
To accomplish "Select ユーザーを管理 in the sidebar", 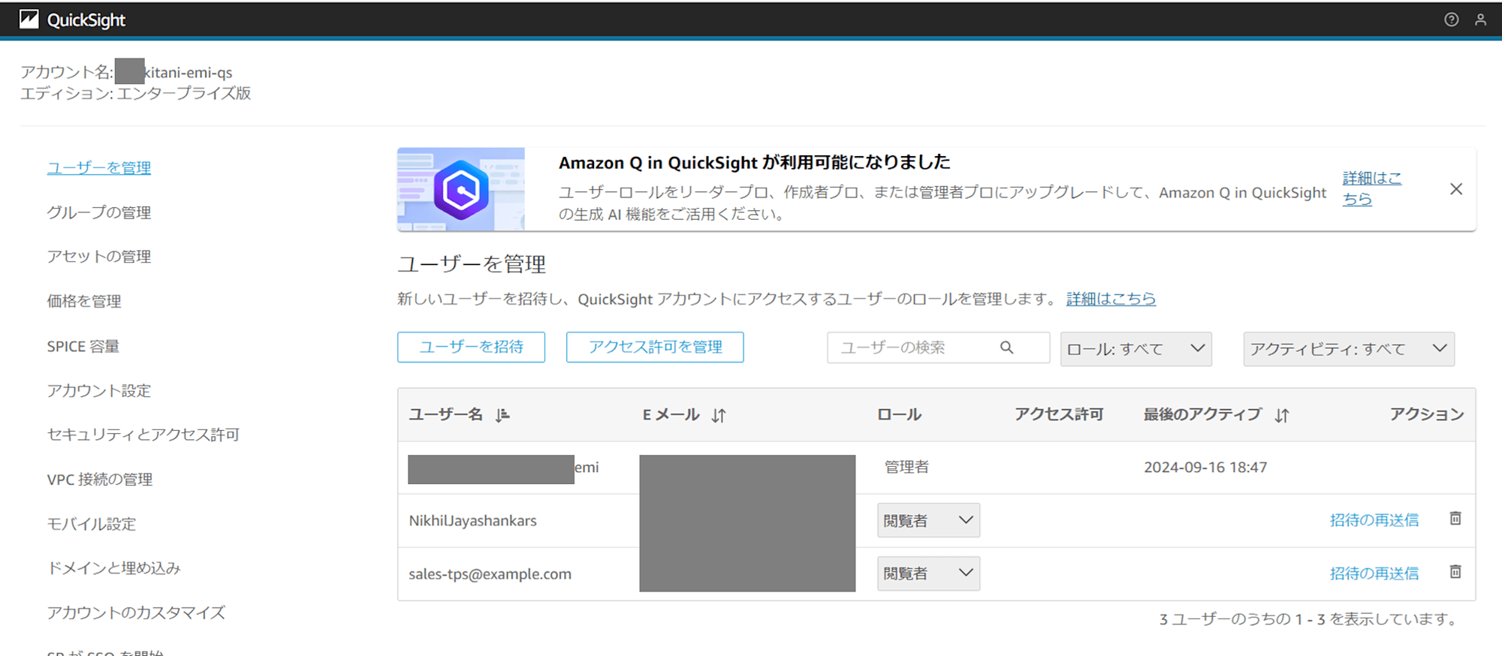I will 99,168.
